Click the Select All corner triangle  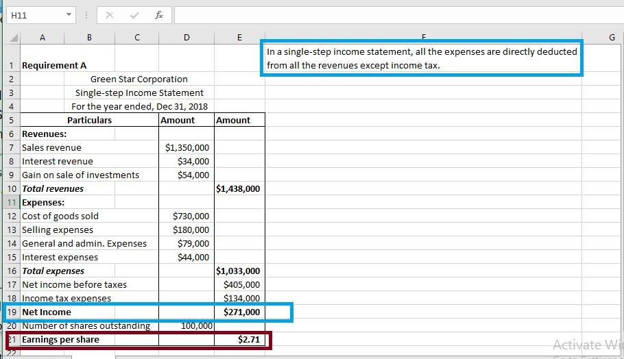click(14, 38)
